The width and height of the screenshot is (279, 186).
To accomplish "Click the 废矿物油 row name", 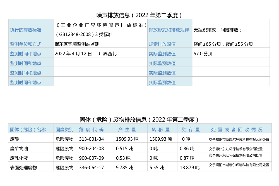I will [x=19, y=149].
